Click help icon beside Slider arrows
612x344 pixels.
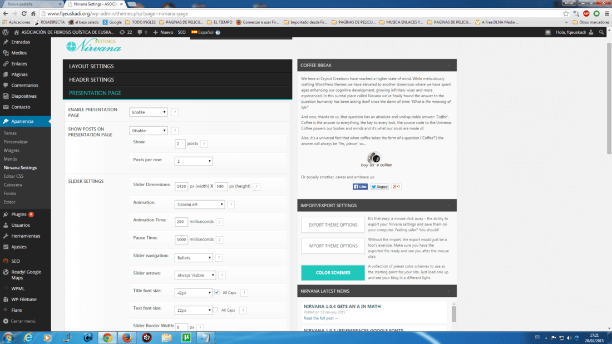(222, 275)
